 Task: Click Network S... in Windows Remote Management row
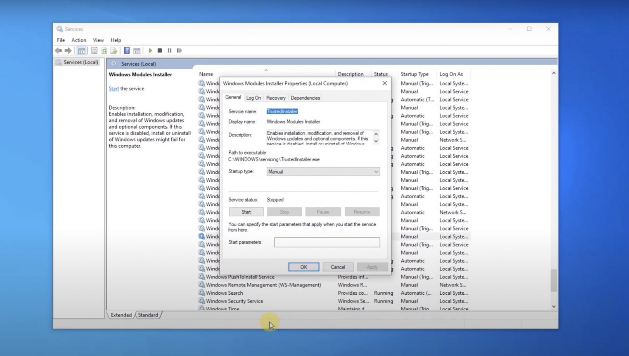tap(452, 285)
